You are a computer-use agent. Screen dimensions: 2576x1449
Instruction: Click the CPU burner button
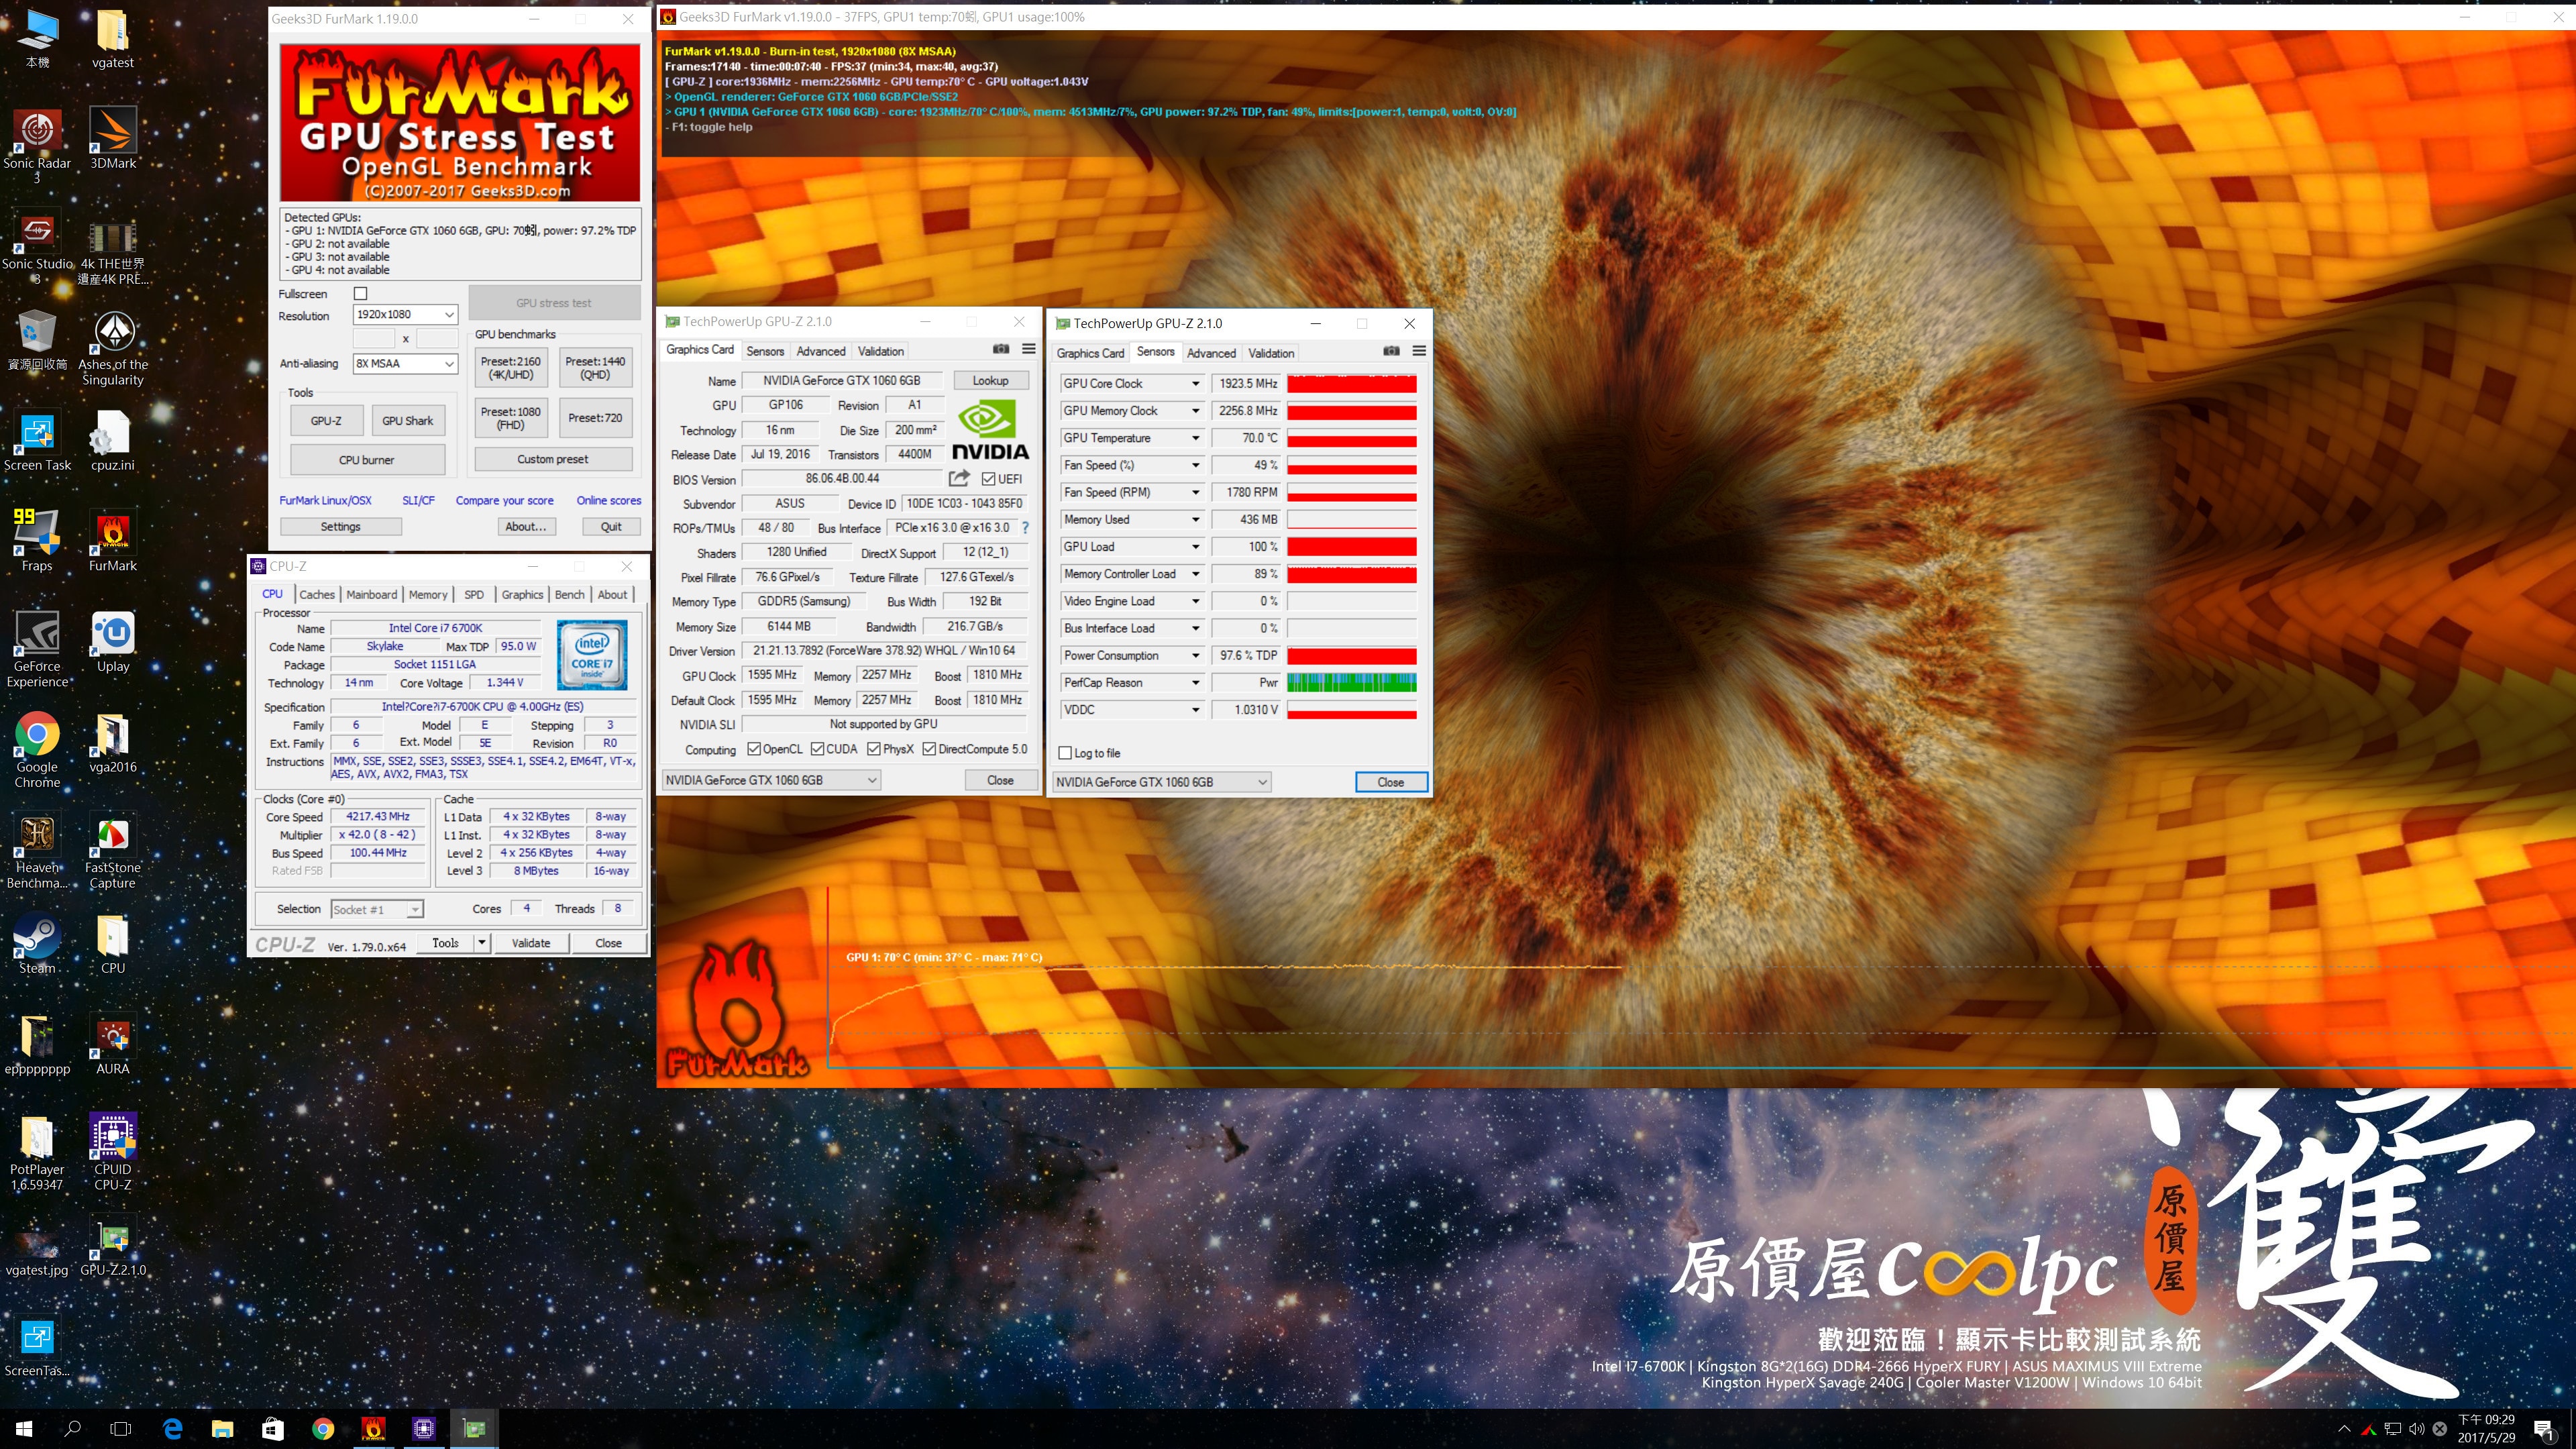coord(367,460)
